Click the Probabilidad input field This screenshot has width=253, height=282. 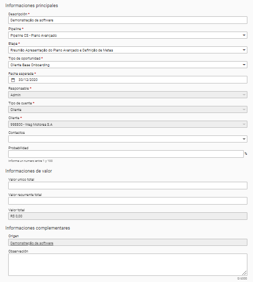pos(126,154)
